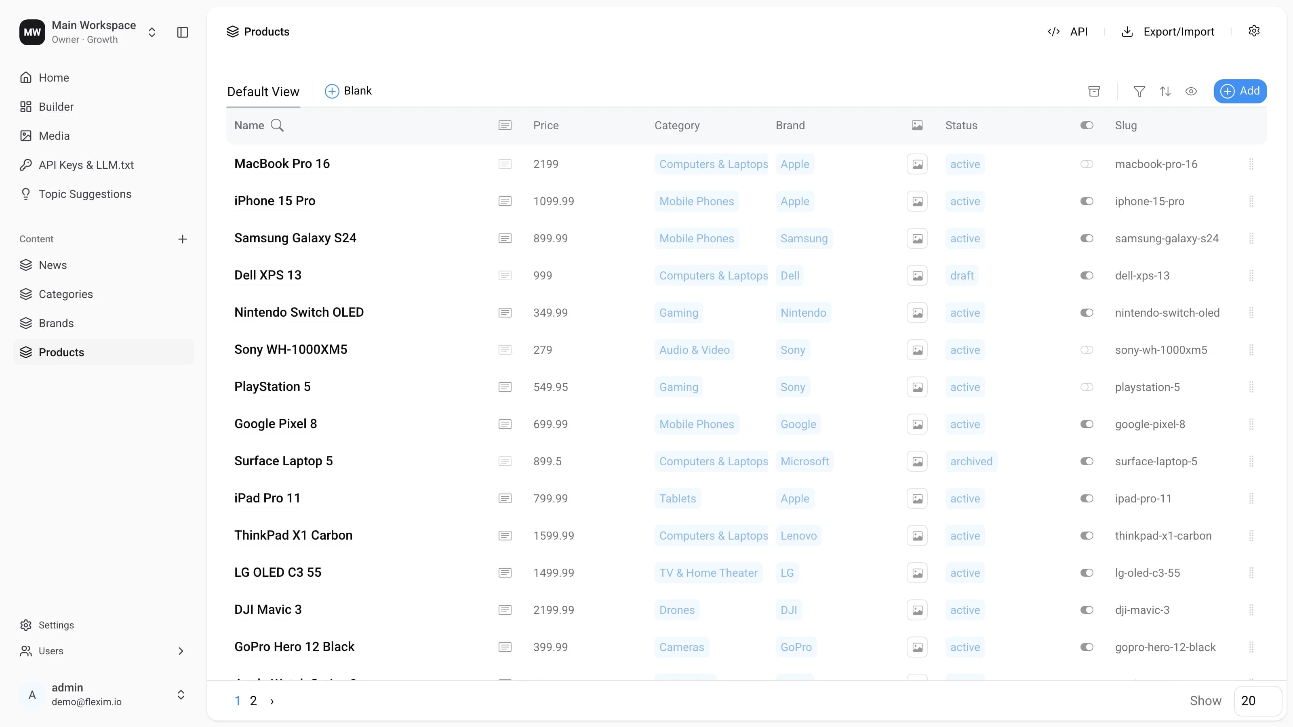The width and height of the screenshot is (1293, 727).
Task: Click the price 1599.99
Action: (x=554, y=535)
